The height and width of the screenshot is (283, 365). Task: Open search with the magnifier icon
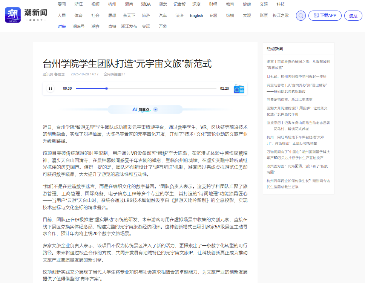[x=301, y=15]
